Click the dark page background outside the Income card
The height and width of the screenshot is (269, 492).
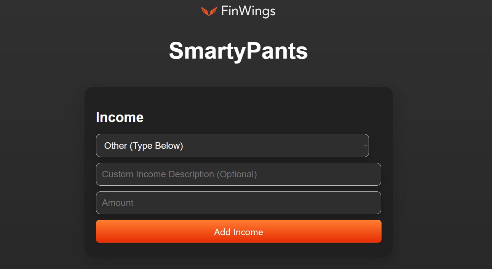click(438, 152)
